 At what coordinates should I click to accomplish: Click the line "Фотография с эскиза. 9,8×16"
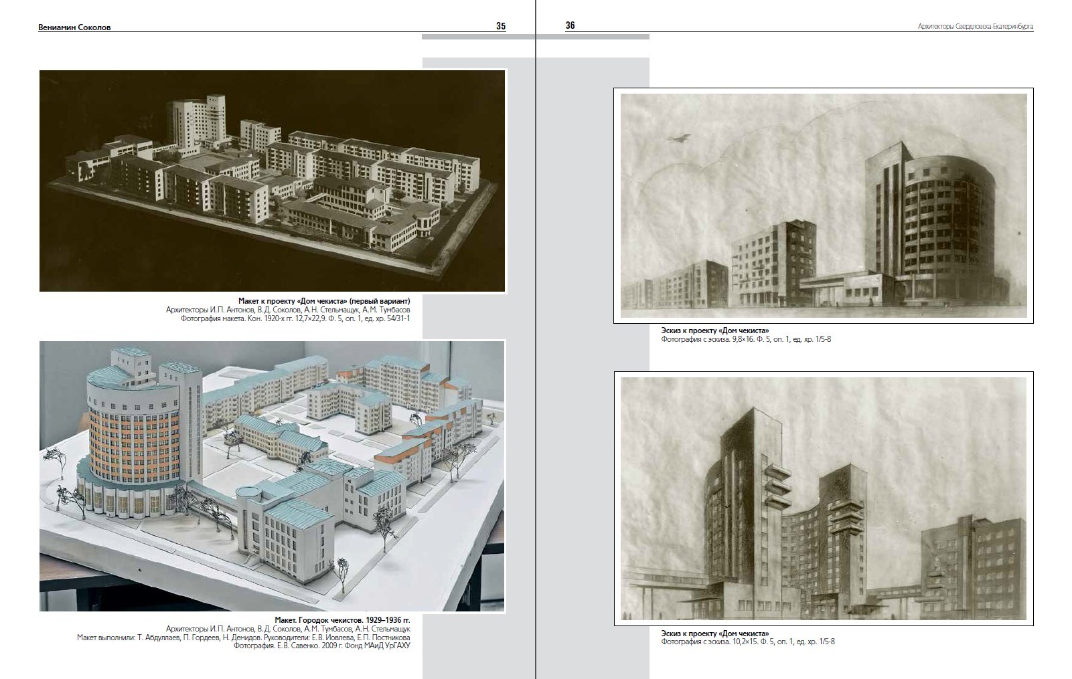point(746,339)
